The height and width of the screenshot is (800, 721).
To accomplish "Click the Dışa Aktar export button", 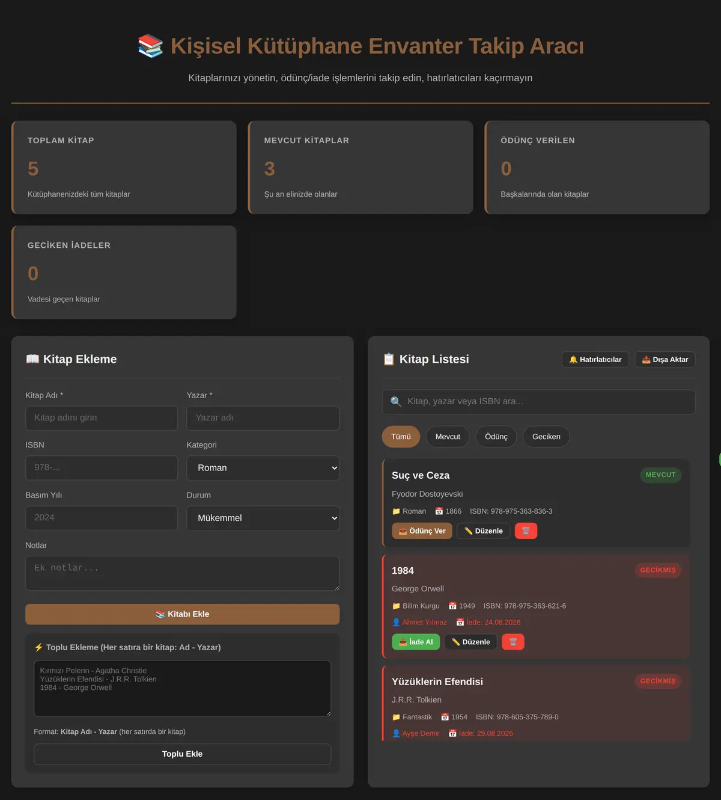I will coord(665,360).
